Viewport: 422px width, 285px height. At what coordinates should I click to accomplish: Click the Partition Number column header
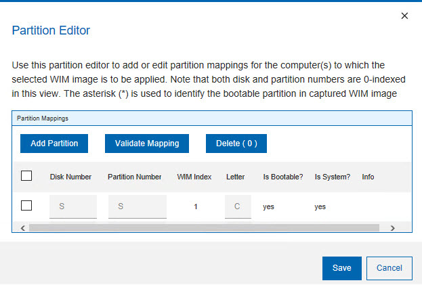click(x=134, y=177)
